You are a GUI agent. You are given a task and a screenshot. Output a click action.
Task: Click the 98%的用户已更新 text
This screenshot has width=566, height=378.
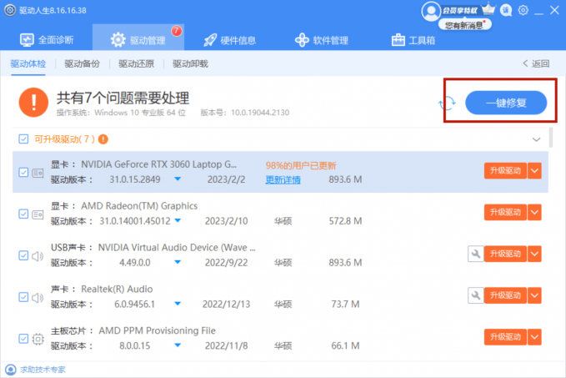301,165
